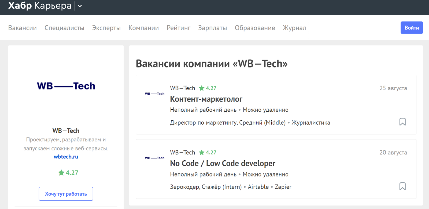Screen dimensions: 429x209
Task: Go to the Компании section
Action: pyautogui.click(x=144, y=28)
